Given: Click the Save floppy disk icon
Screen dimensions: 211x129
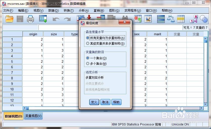Looking at the screenshot, I should tap(20, 19).
